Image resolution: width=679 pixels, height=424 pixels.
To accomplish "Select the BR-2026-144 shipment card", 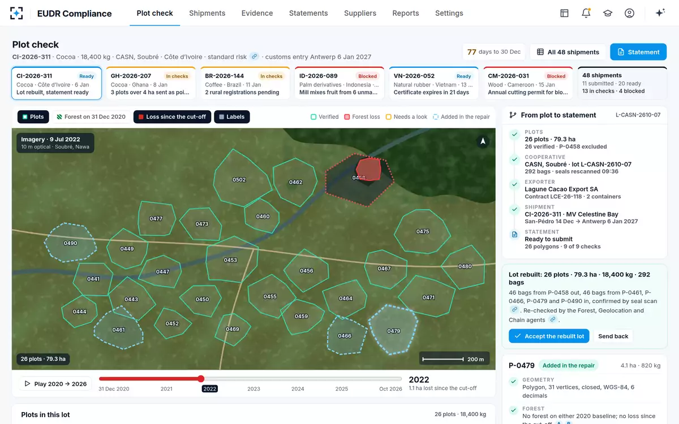I will pyautogui.click(x=245, y=84).
